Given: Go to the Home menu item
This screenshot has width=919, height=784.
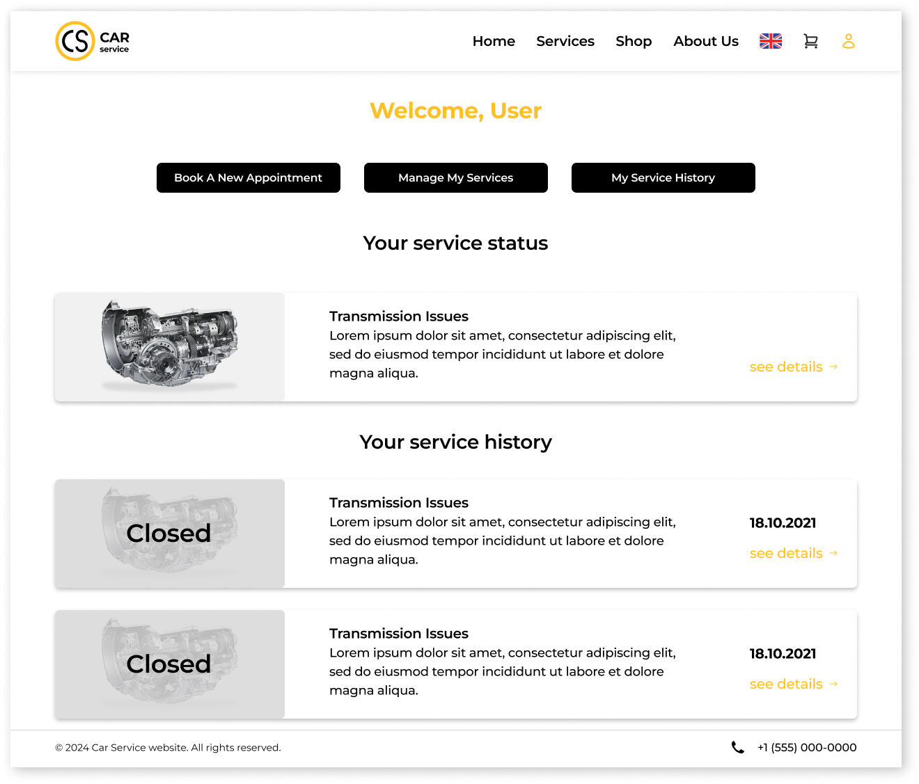Looking at the screenshot, I should (494, 41).
